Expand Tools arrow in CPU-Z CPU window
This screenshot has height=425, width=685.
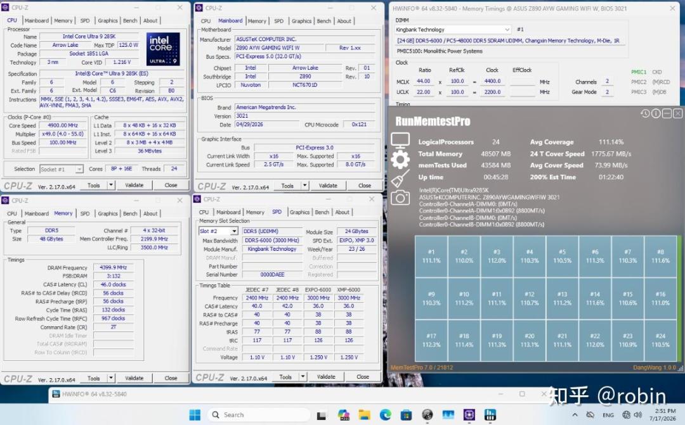pyautogui.click(x=111, y=185)
